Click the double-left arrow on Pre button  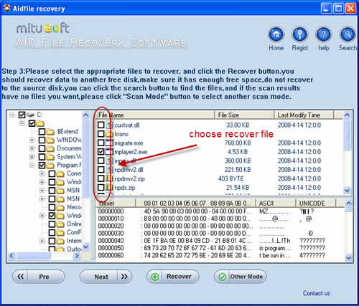pyautogui.click(x=21, y=277)
